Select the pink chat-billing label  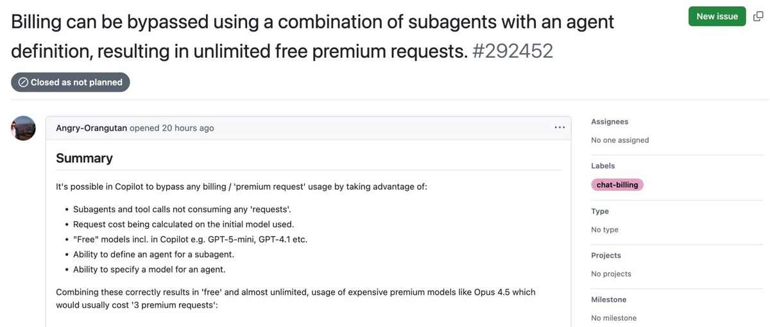(617, 185)
